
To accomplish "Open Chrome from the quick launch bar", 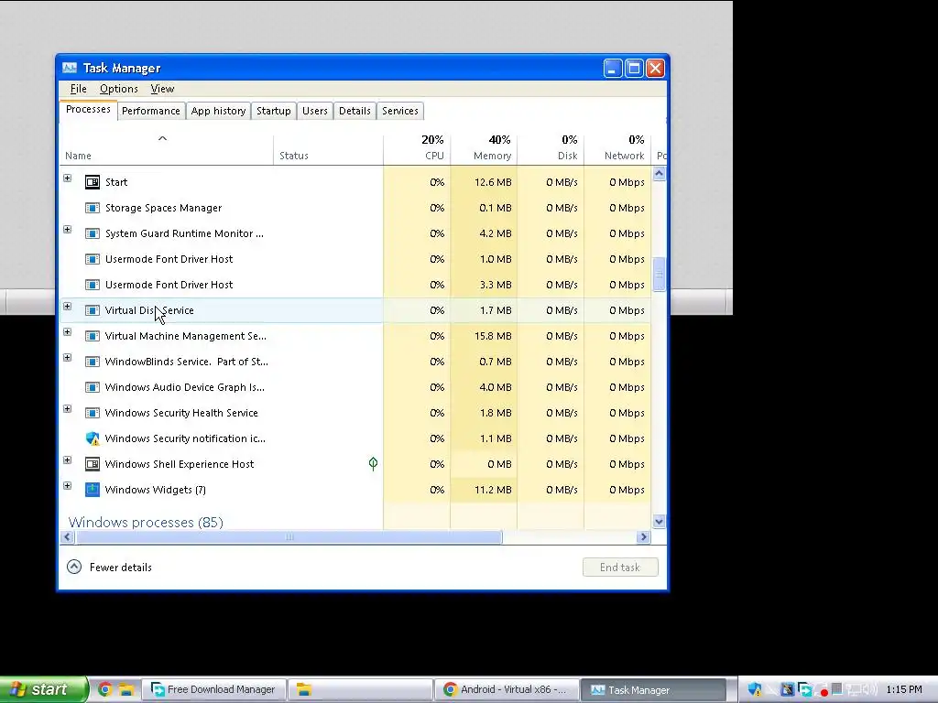I will tap(104, 690).
